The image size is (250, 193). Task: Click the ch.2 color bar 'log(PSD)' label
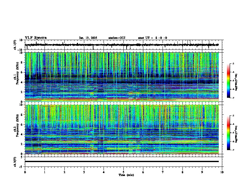(x=236, y=134)
